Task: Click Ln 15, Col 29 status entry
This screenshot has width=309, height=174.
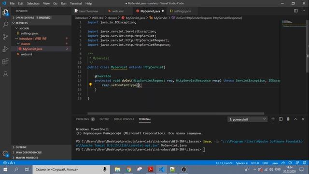Action: pos(224,163)
